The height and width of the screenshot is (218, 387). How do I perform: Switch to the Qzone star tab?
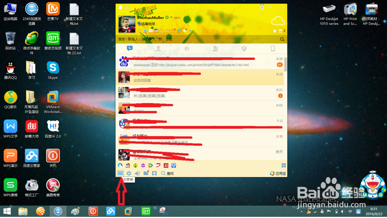pos(187,49)
